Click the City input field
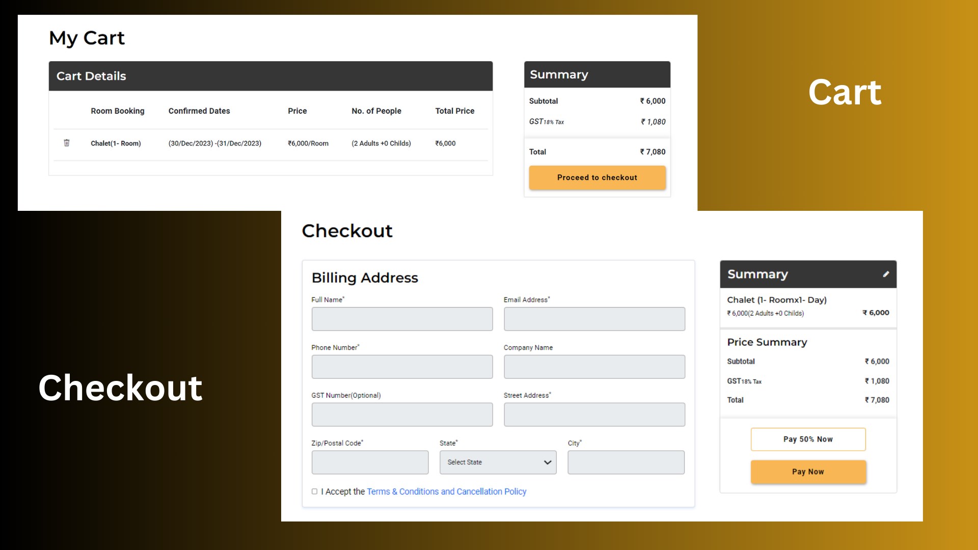This screenshot has height=550, width=978. (x=626, y=462)
